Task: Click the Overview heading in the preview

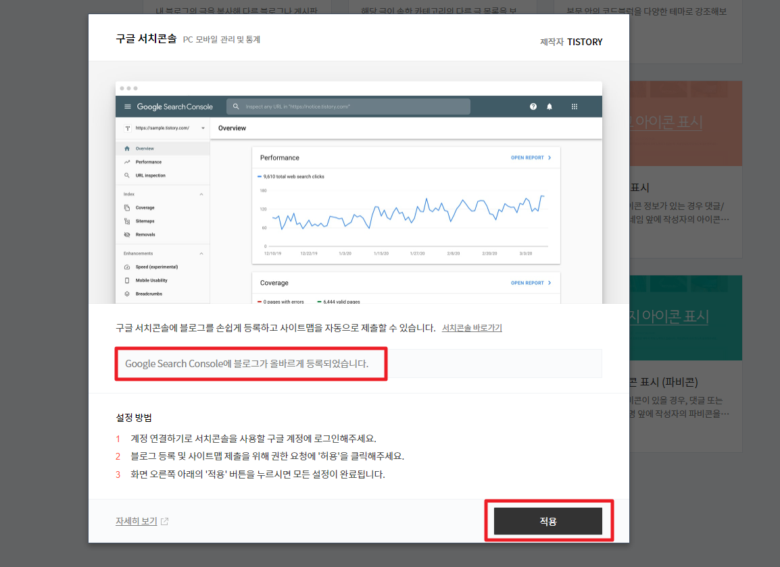Action: pyautogui.click(x=232, y=128)
